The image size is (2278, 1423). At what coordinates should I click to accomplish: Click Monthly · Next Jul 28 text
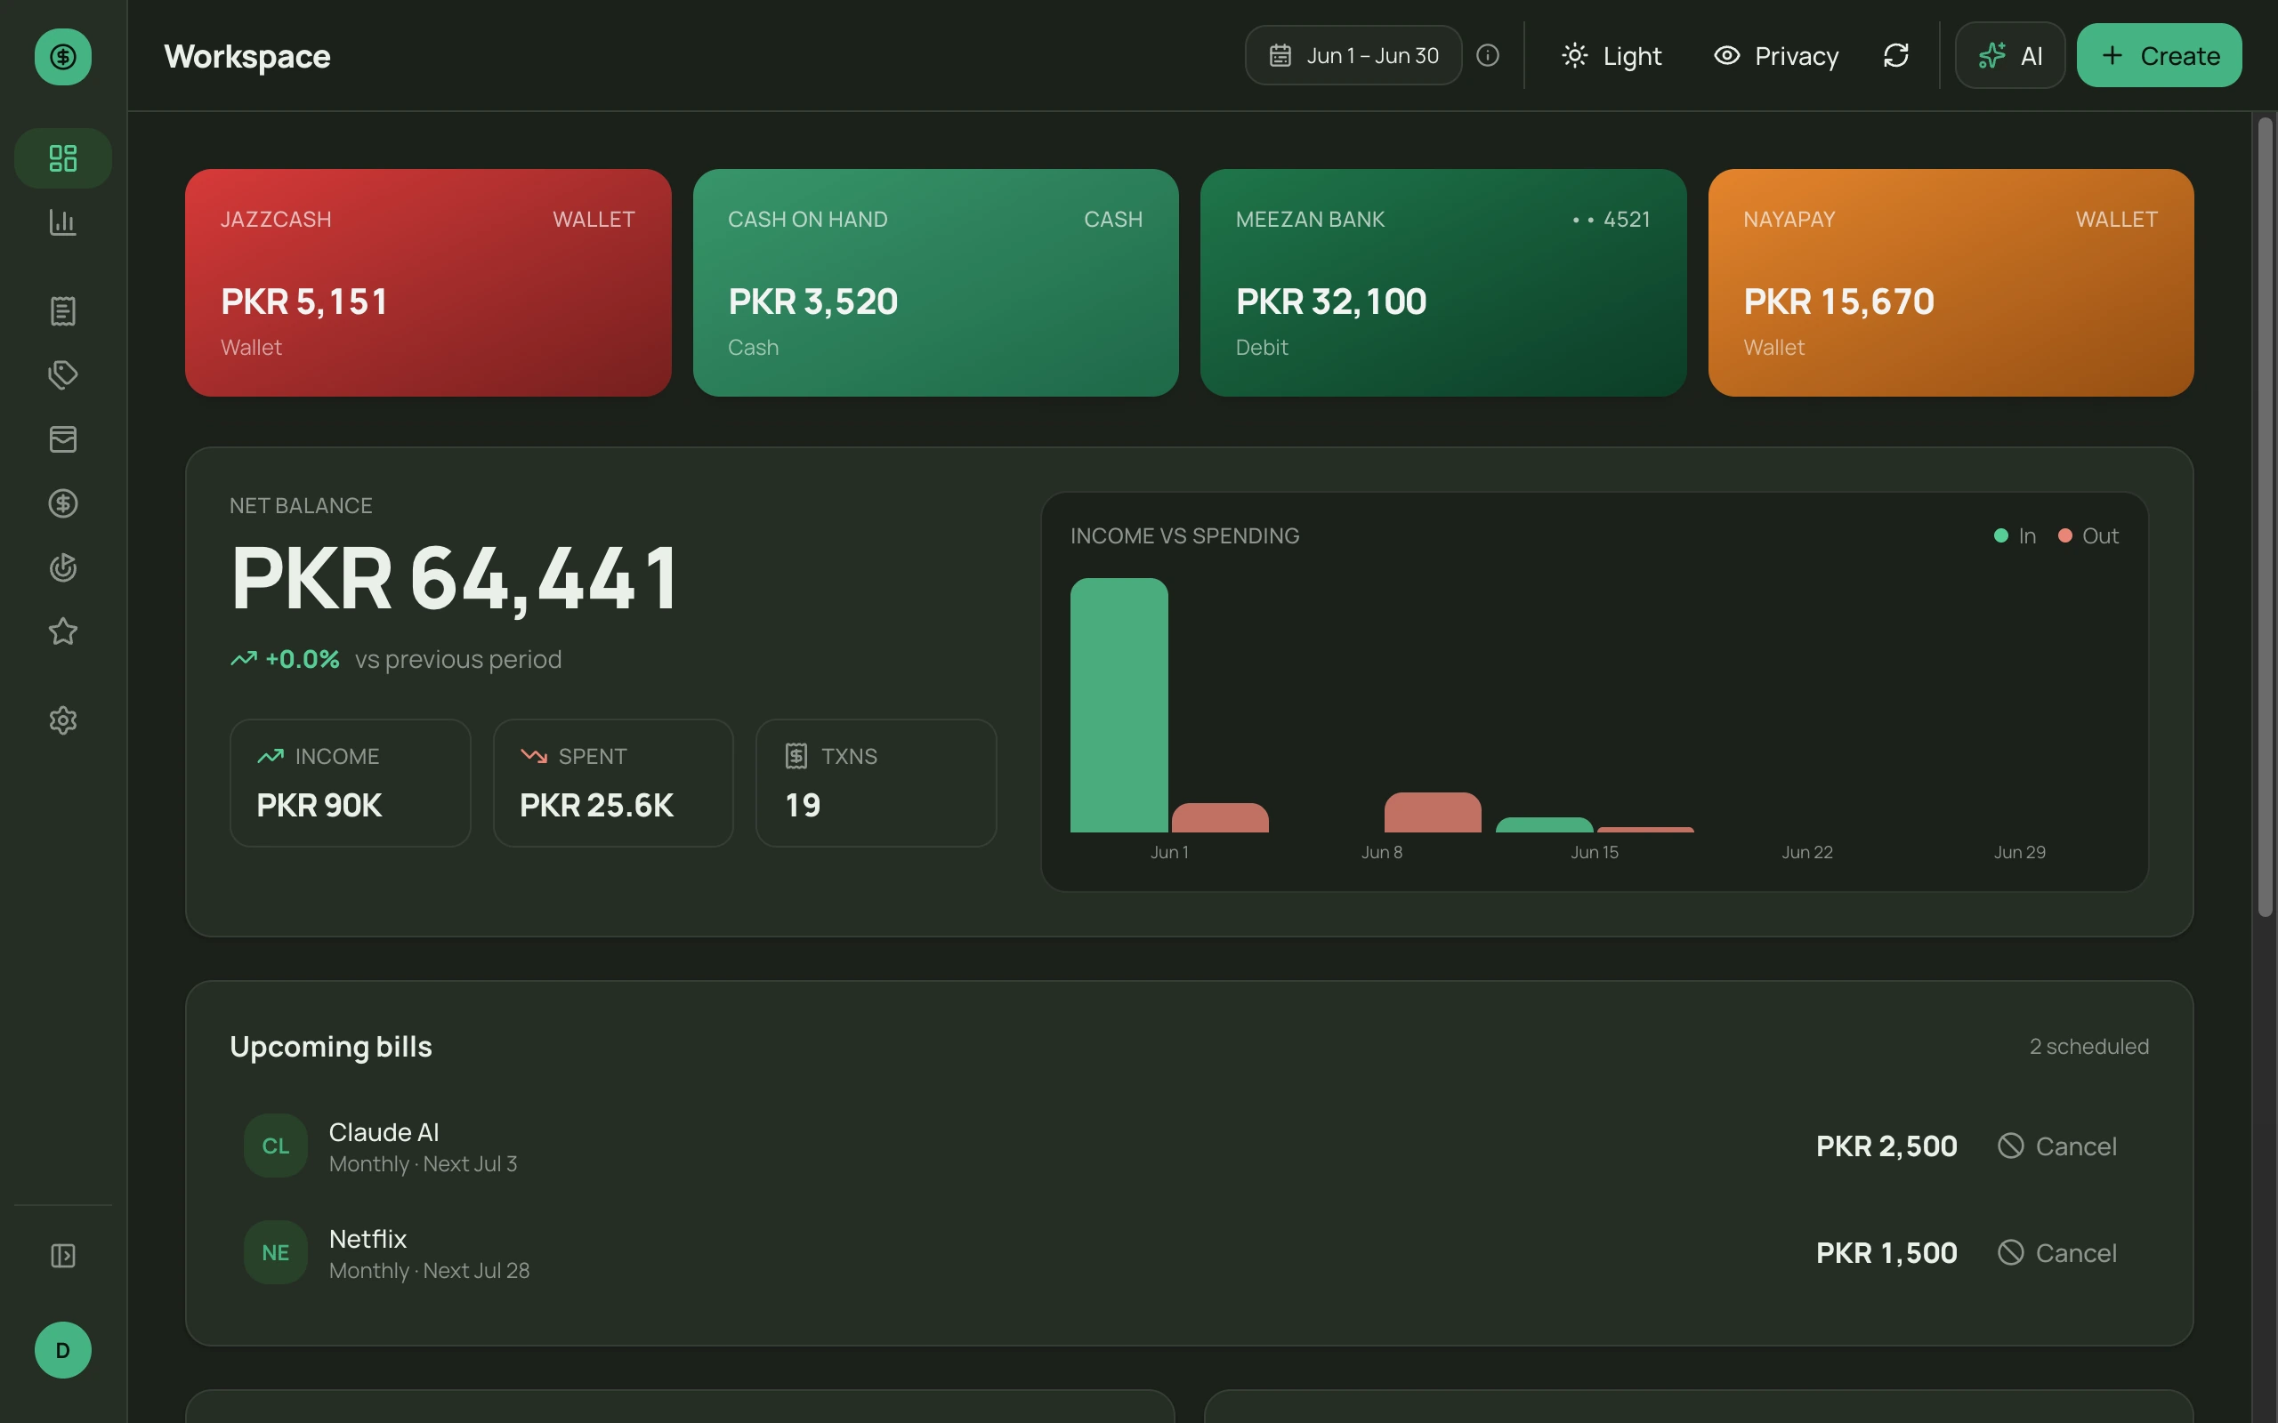[x=429, y=1271]
